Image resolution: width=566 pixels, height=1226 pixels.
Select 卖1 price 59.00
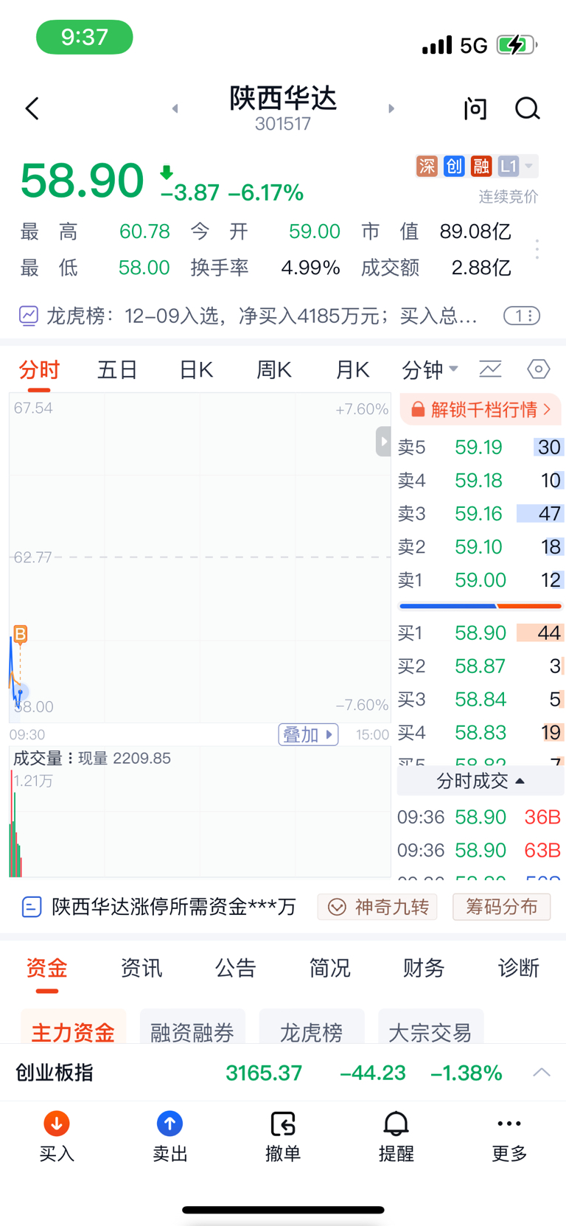[x=481, y=579]
